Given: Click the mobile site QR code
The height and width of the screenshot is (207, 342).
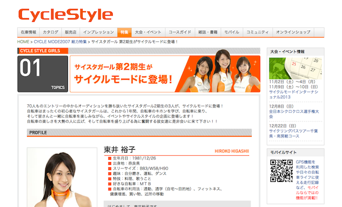Looking at the screenshot, I should [x=282, y=171].
